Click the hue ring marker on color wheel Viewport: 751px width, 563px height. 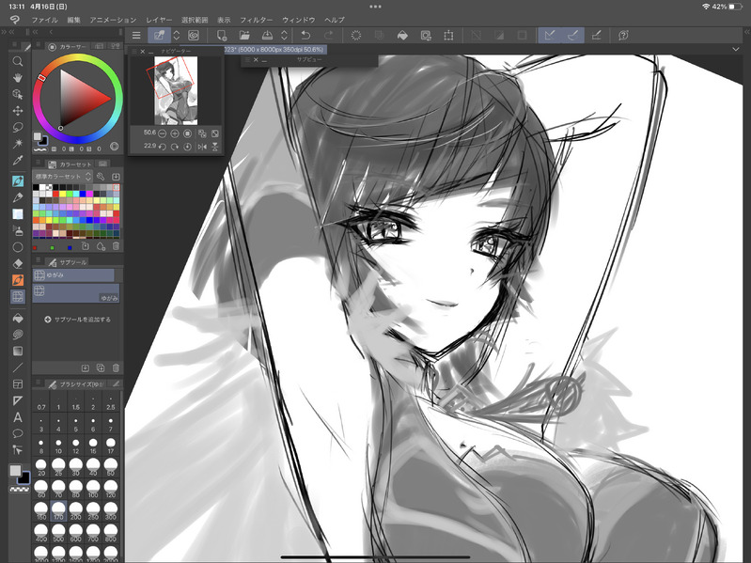tap(41, 78)
